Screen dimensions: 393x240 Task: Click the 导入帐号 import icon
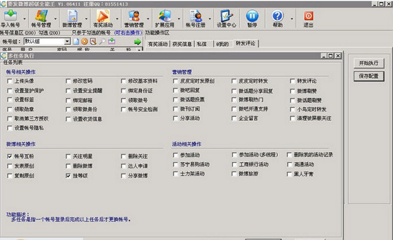coord(11,16)
